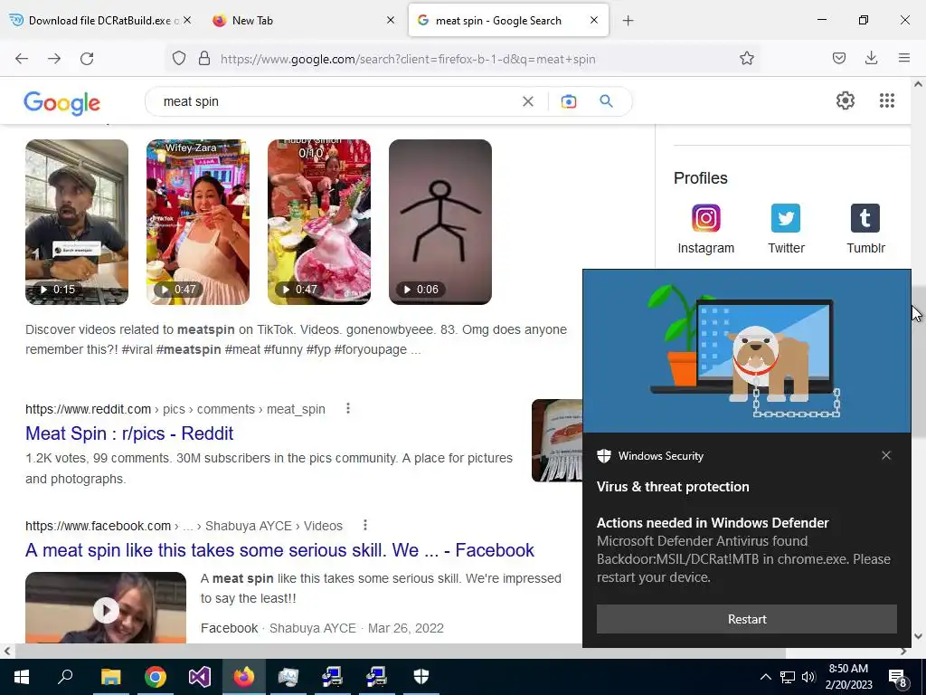The width and height of the screenshot is (926, 695).
Task: Click in the Google search input field
Action: tap(336, 101)
